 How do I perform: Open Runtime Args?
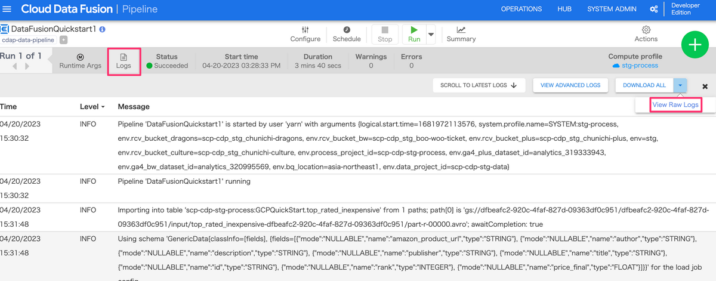pyautogui.click(x=81, y=61)
